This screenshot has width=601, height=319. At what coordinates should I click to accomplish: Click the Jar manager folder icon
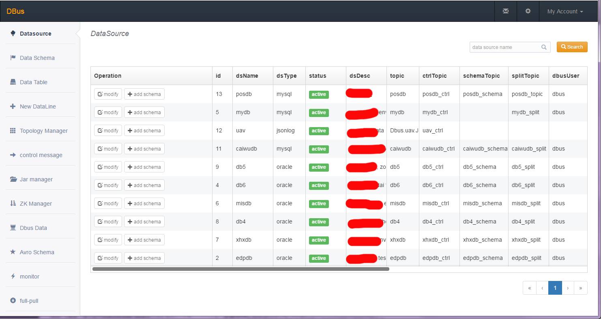click(13, 179)
